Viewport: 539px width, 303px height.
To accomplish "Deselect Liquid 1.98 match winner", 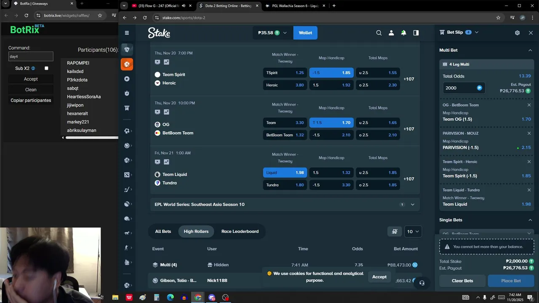I will (x=285, y=173).
